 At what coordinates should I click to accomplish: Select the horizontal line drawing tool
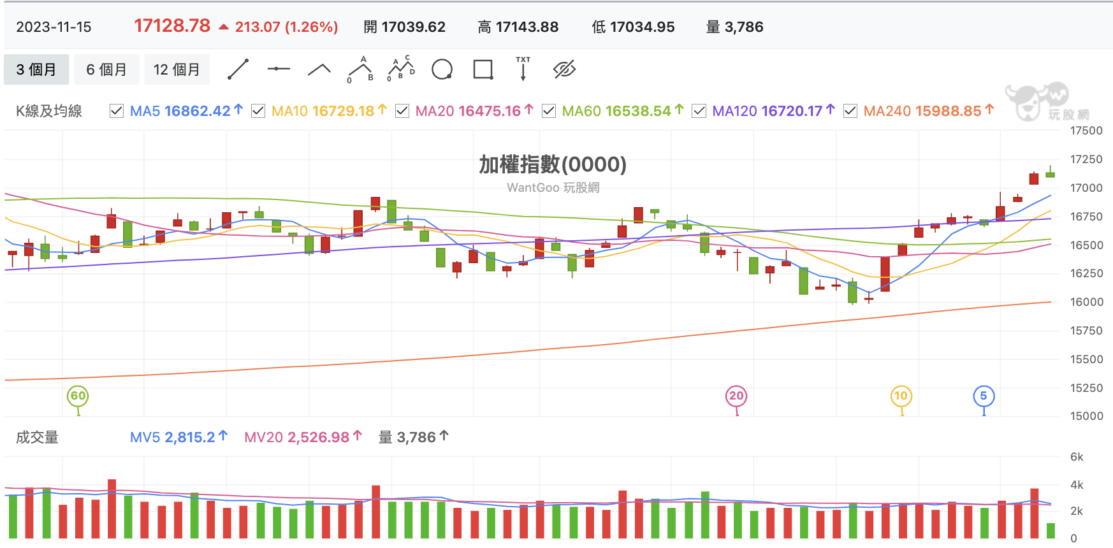[x=279, y=69]
